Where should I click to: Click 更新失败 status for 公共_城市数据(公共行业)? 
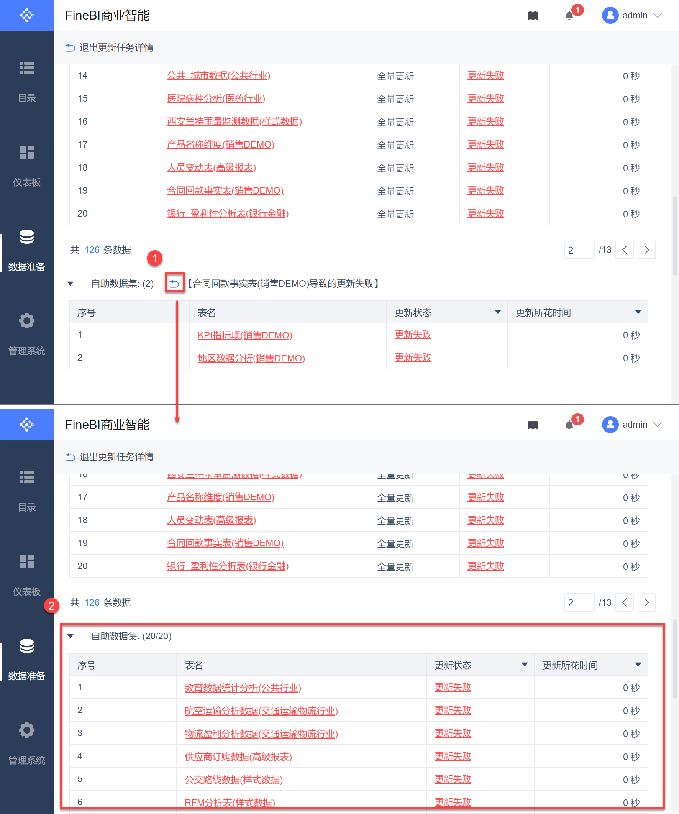(x=485, y=75)
